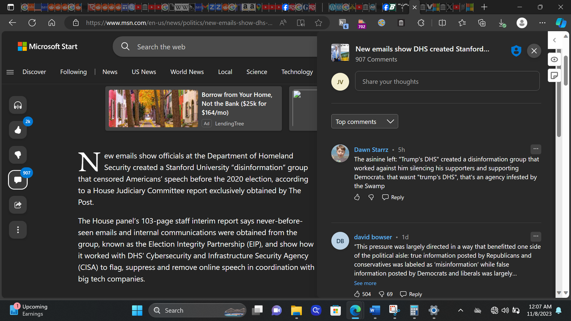Open Favorites list icon in toolbar
This screenshot has height=321, width=571.
coord(462,23)
